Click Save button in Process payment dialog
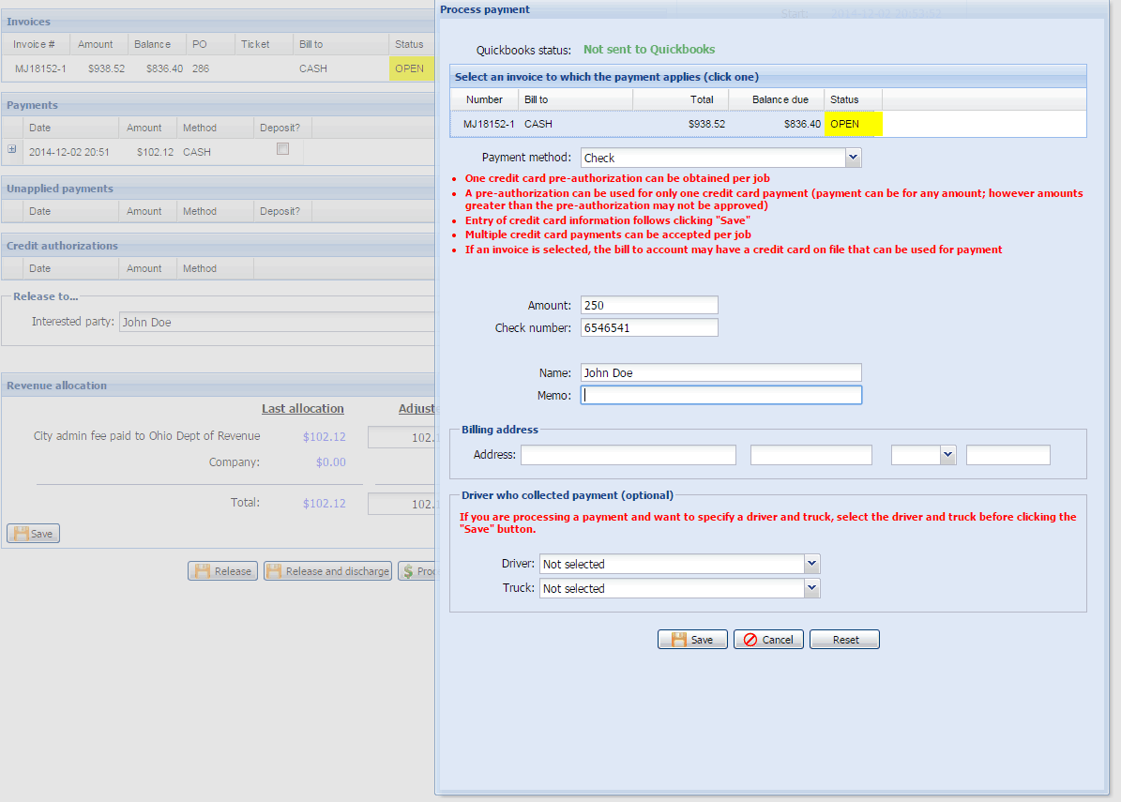 click(691, 640)
